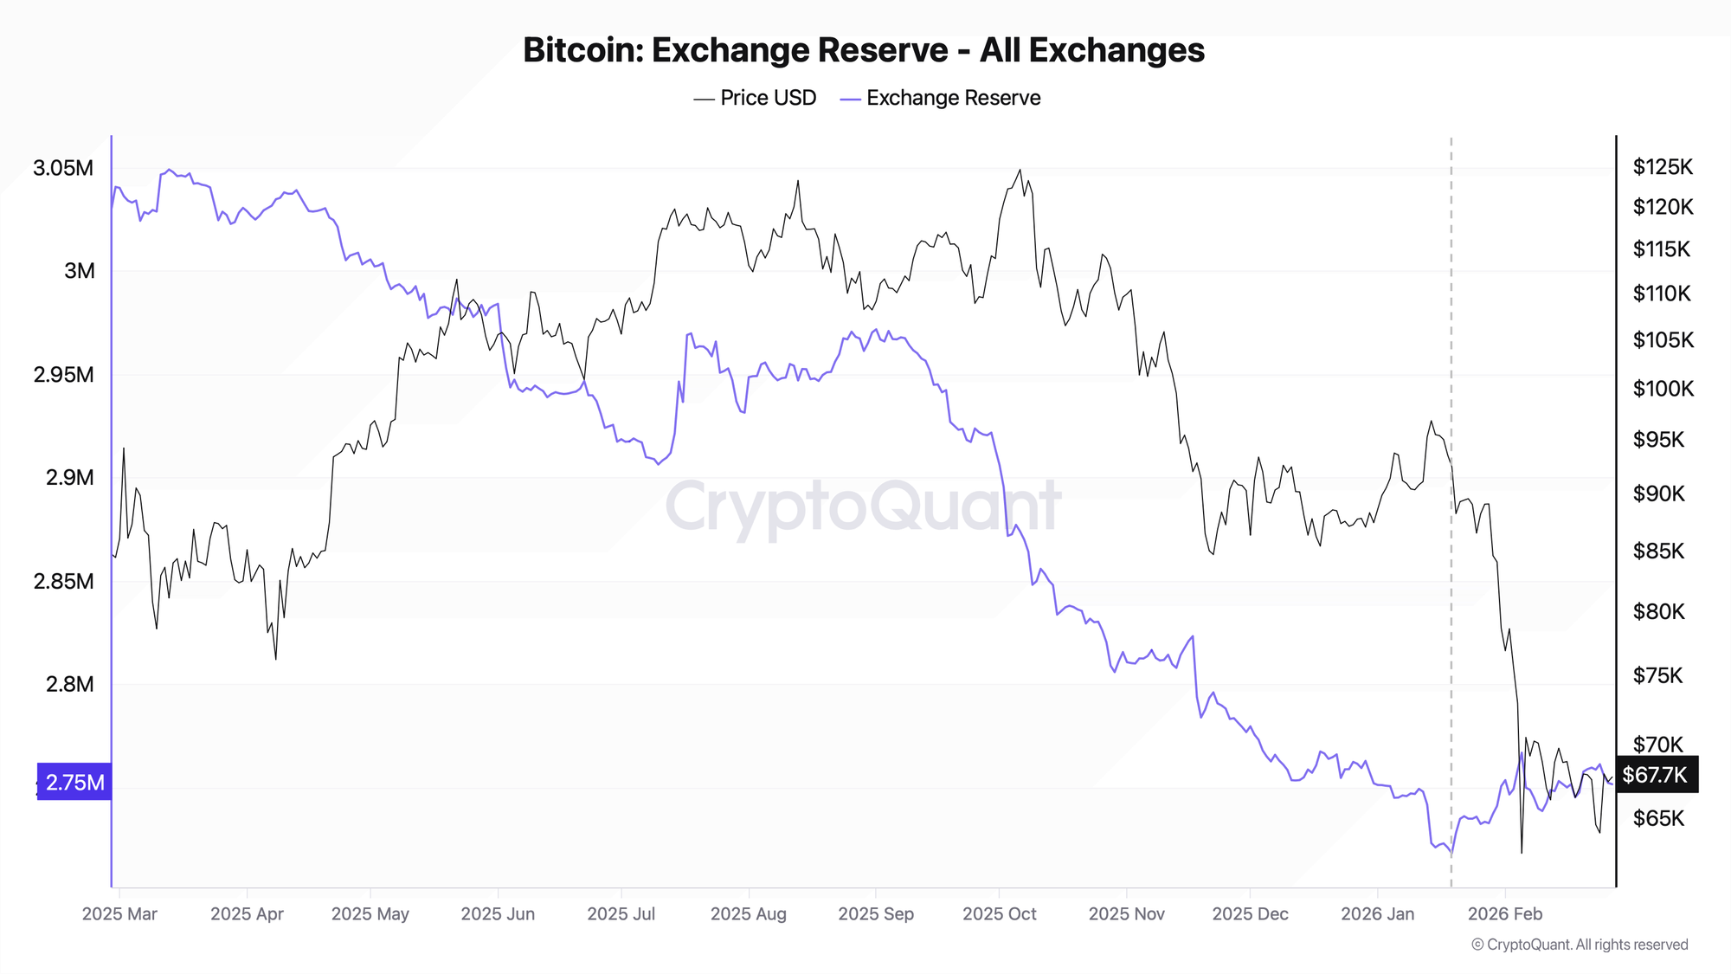Click the purple Exchange Reserve legend line swatch
Viewport: 1731px width, 974px height.
tap(850, 99)
